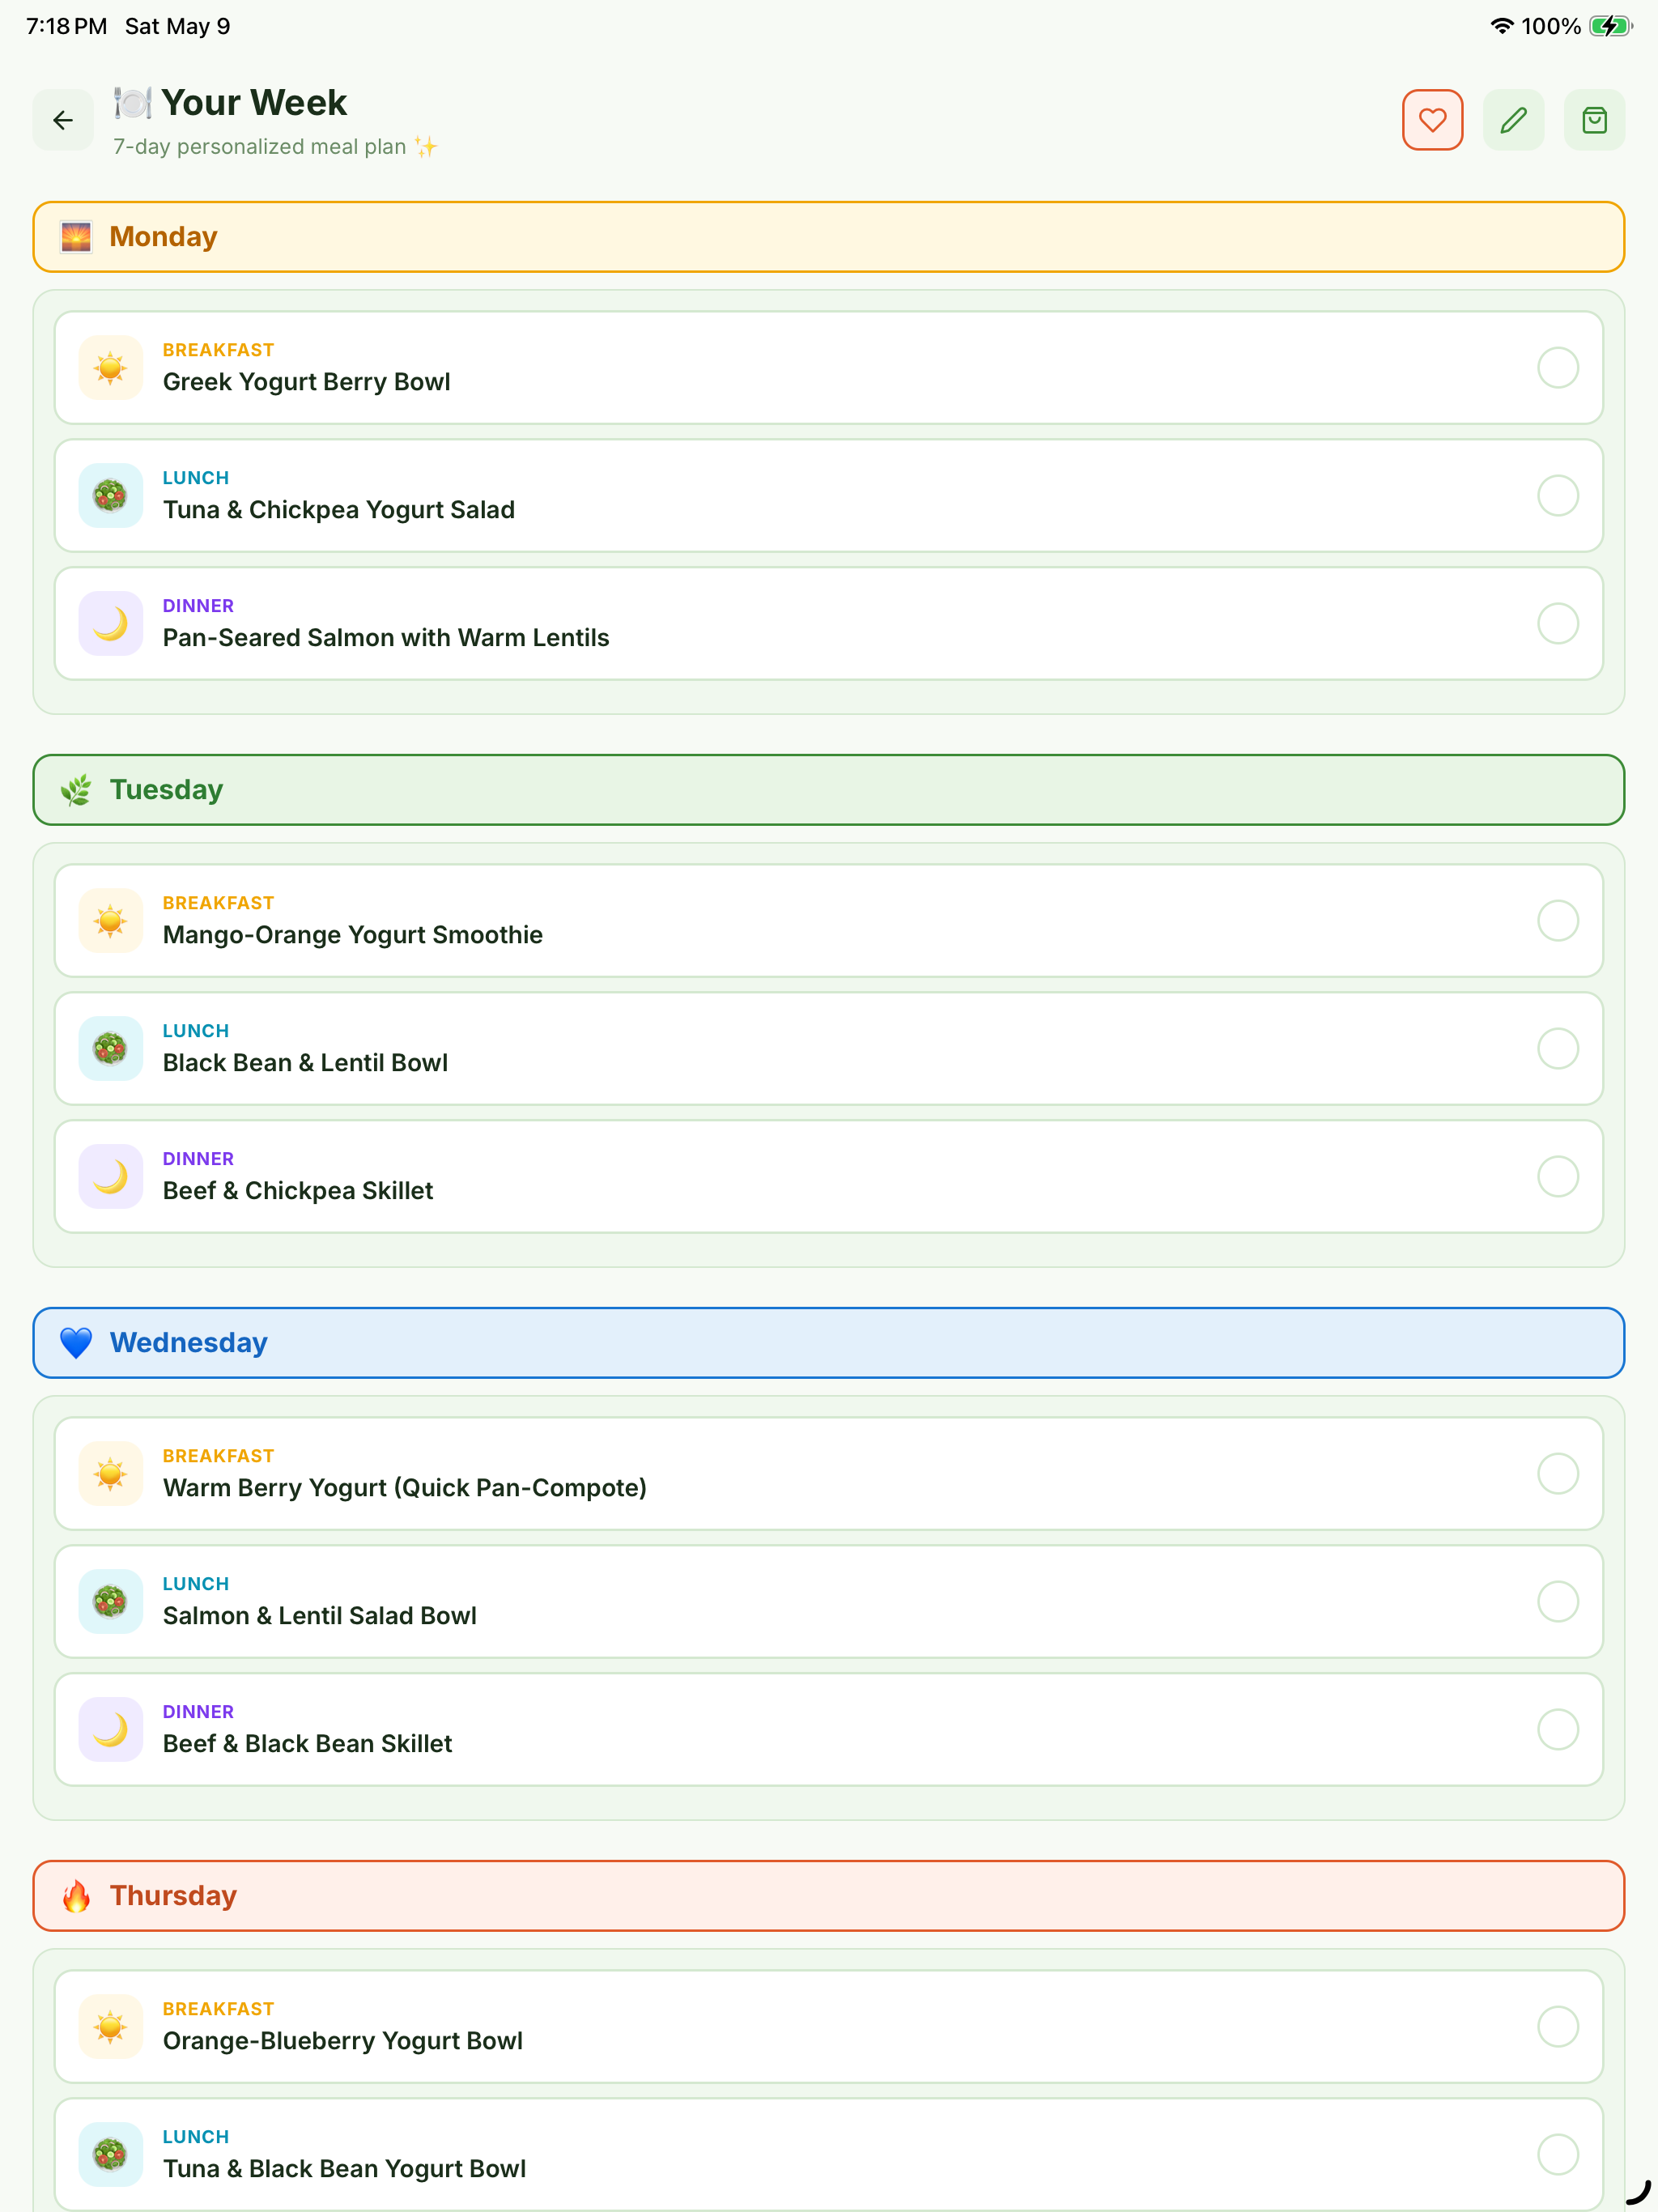Open Tuna & Chickpea Yogurt Salad recipe
The image size is (1658, 2212).
click(x=829, y=496)
